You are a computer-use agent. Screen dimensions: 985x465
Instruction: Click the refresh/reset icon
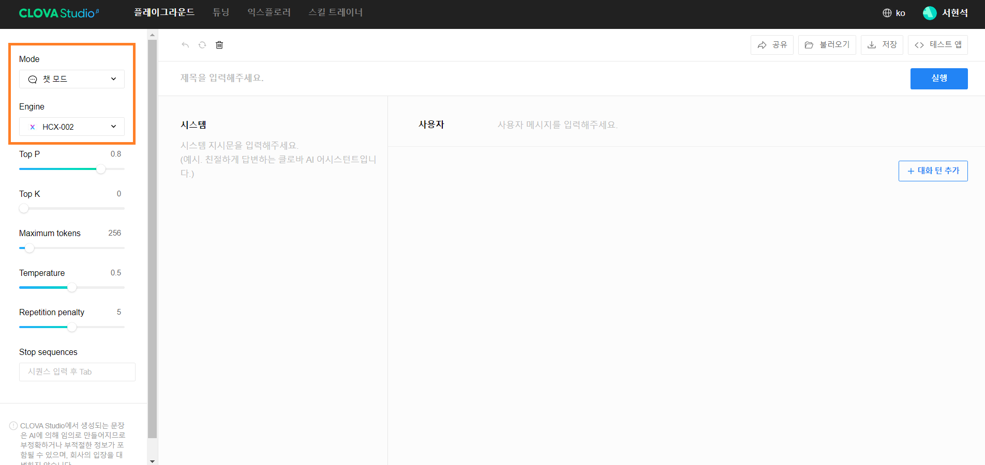pyautogui.click(x=202, y=45)
